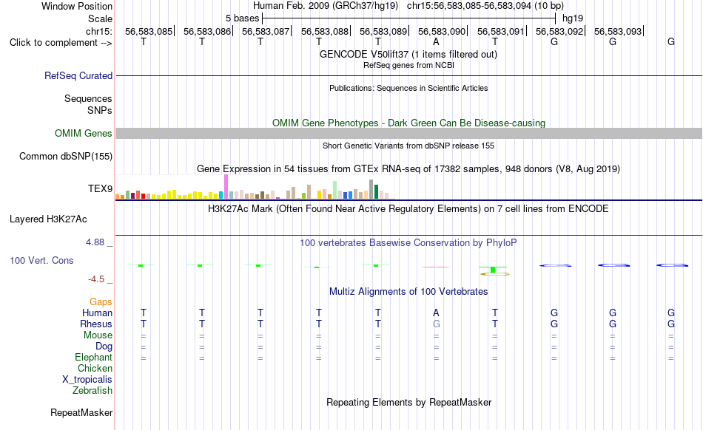This screenshot has width=703, height=430.
Task: Click the A base in complement sequence row
Action: (x=436, y=41)
